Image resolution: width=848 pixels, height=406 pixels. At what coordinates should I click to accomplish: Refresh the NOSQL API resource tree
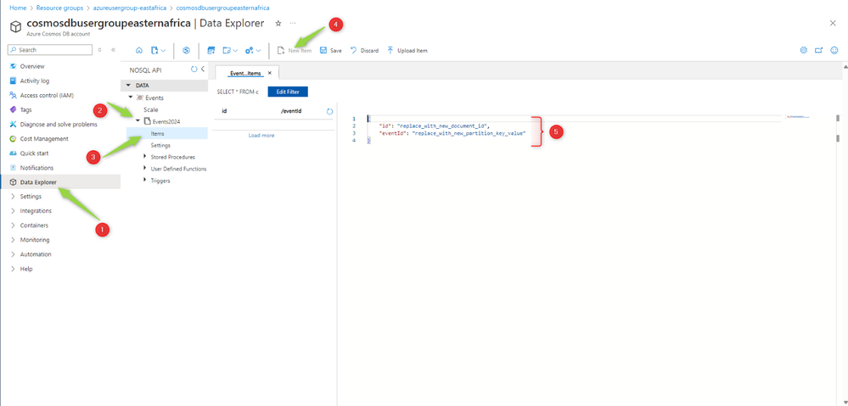[x=194, y=70]
